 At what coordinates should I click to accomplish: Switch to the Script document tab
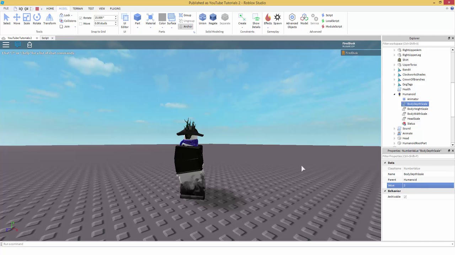point(45,38)
